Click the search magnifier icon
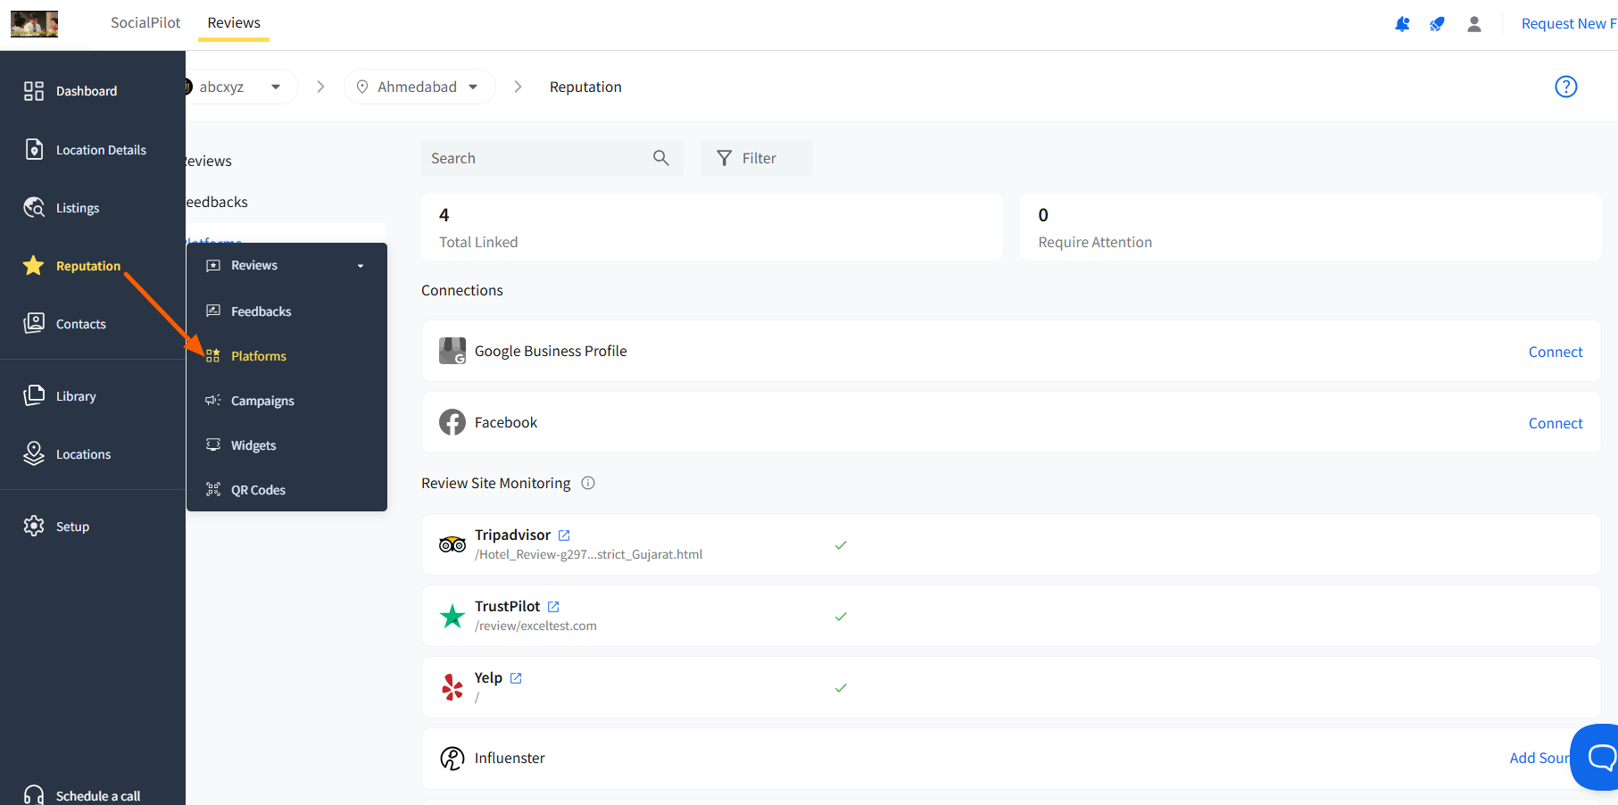Image resolution: width=1618 pixels, height=805 pixels. tap(661, 158)
